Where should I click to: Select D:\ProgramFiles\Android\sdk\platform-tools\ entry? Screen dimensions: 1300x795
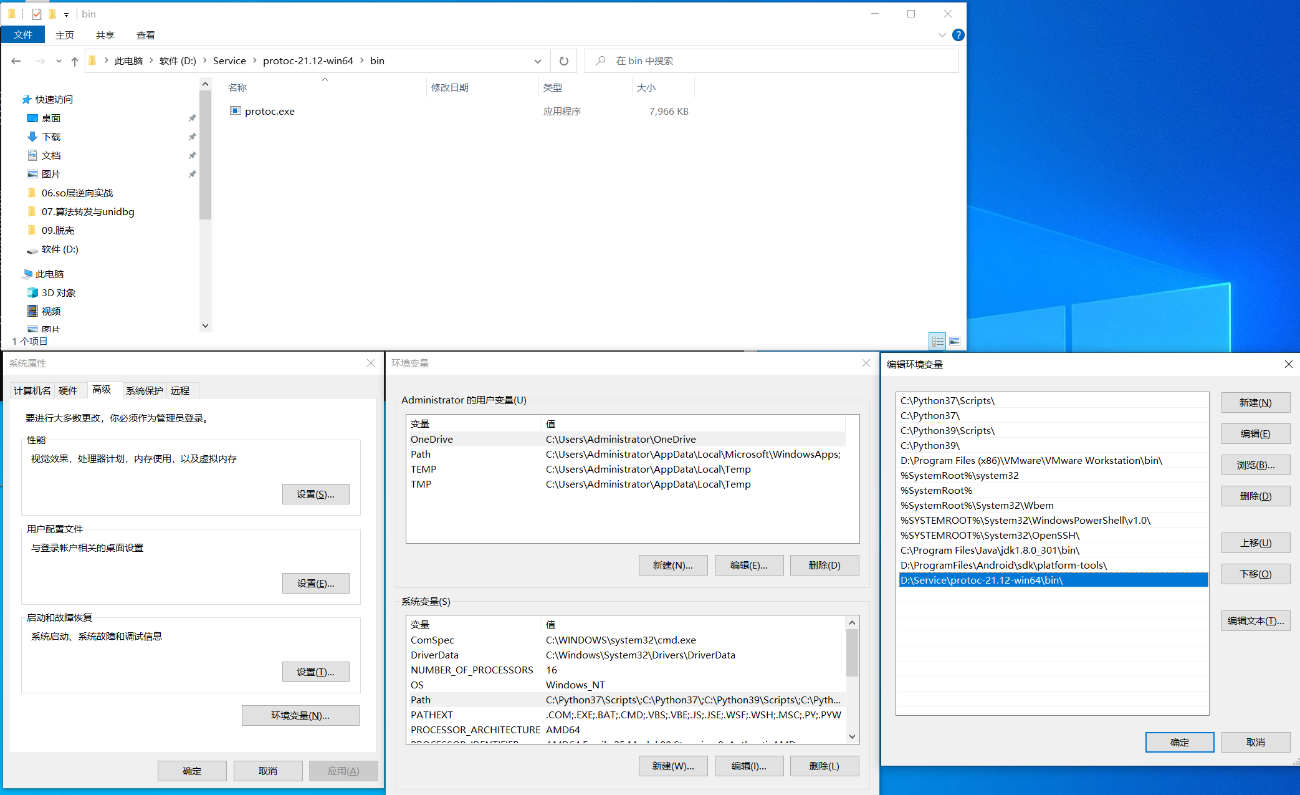coord(1003,565)
